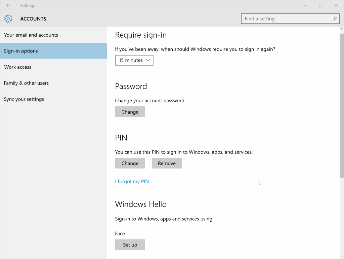This screenshot has width=344, height=259.
Task: Click the scrollbar down arrow
Action: point(342,256)
